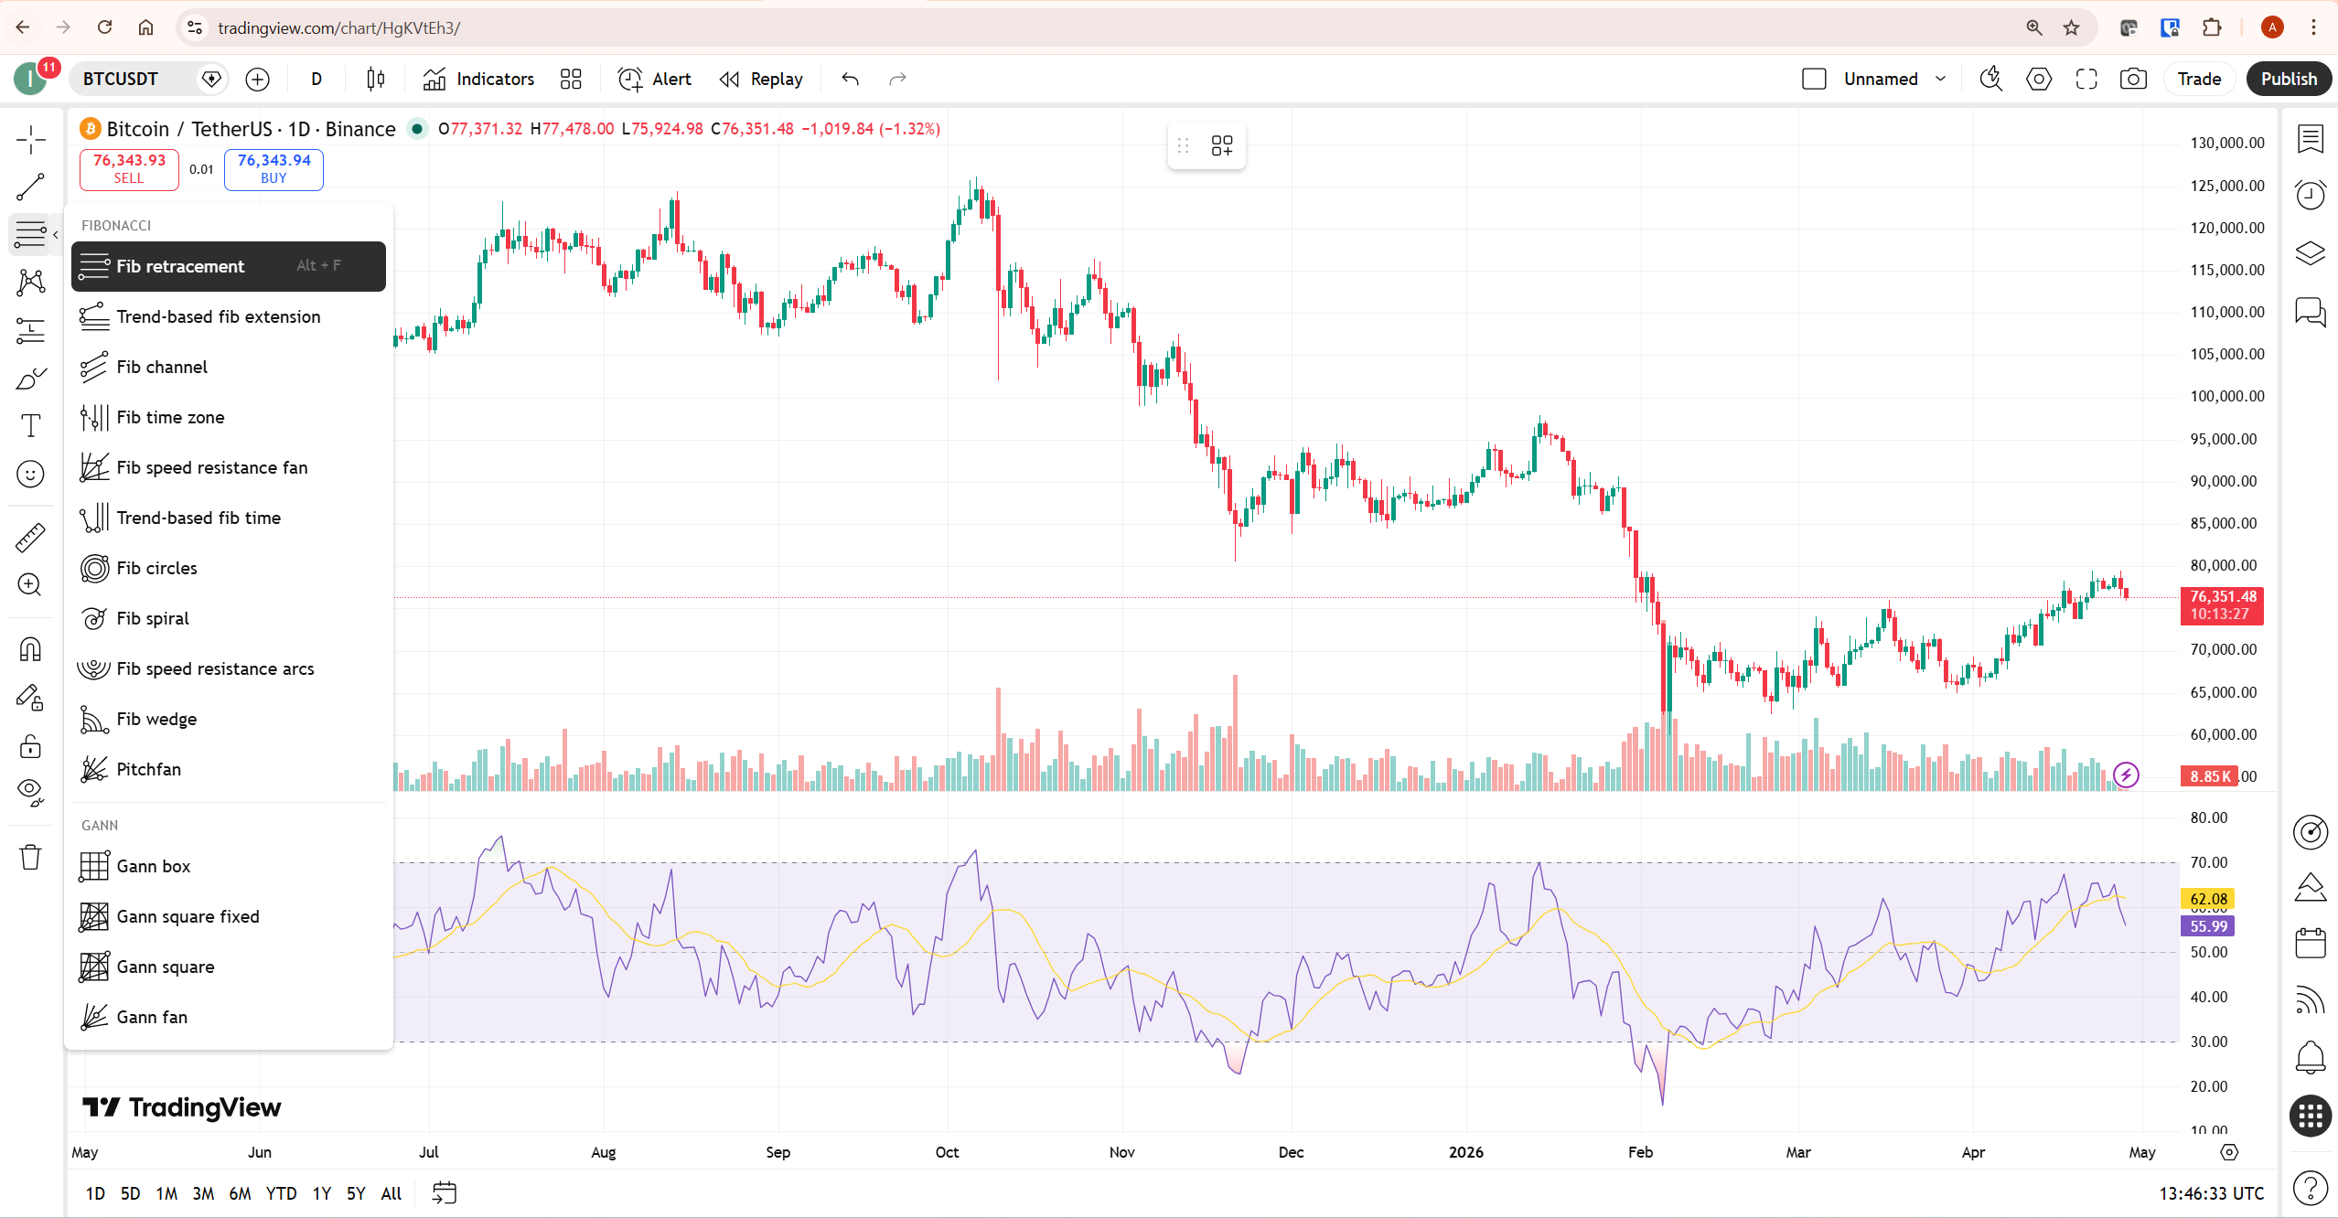Select Gann square fixed tool
The height and width of the screenshot is (1218, 2338).
pyautogui.click(x=229, y=916)
